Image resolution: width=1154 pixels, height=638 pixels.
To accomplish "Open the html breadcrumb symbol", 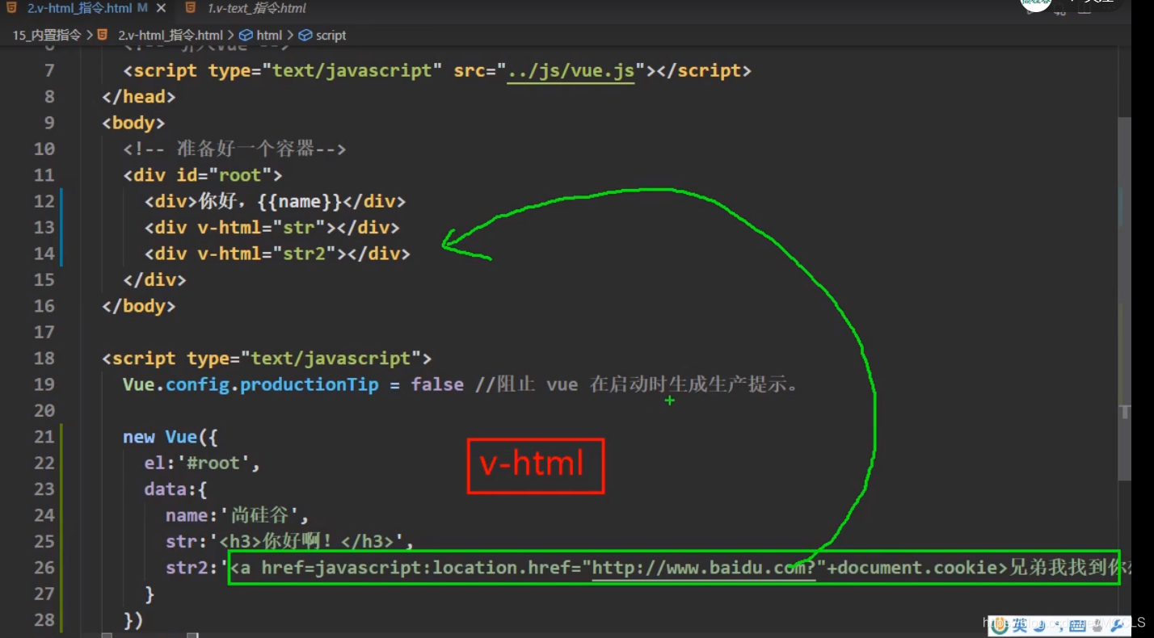I will 269,36.
